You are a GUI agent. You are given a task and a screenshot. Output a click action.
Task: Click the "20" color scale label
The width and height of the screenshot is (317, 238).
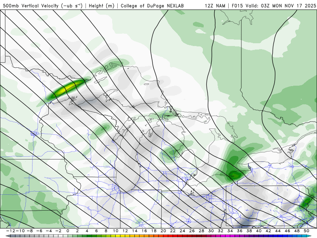[x=163, y=231]
